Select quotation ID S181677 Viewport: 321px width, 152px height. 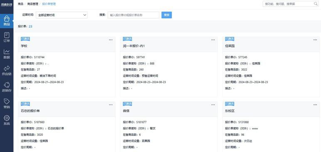[141, 122]
